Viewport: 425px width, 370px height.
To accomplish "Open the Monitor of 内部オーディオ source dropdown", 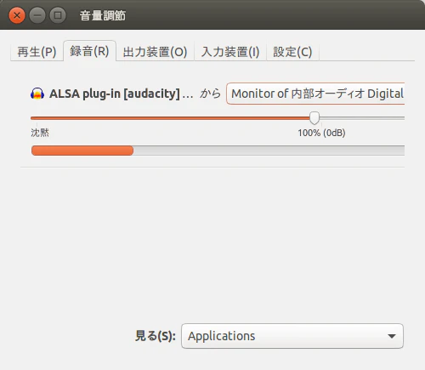I will click(315, 94).
